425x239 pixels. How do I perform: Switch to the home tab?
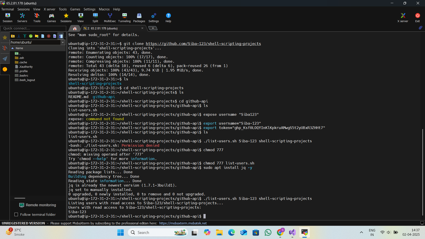[75, 28]
